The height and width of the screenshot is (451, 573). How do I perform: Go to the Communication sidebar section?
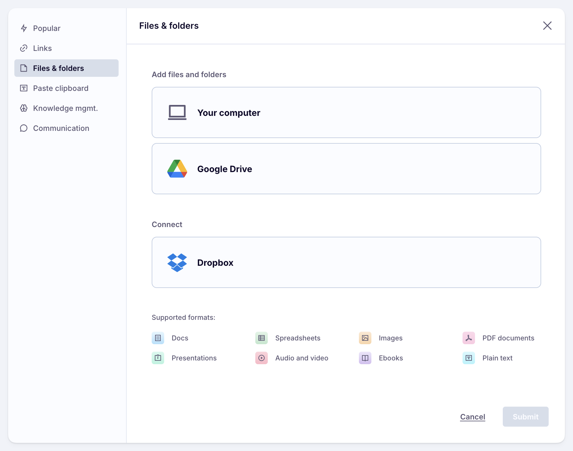pos(61,128)
